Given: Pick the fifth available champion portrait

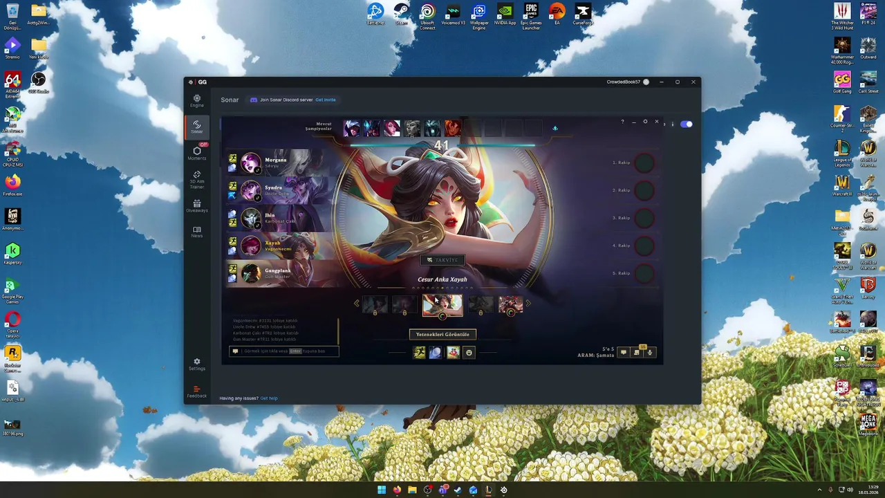Looking at the screenshot, I should click(x=432, y=128).
